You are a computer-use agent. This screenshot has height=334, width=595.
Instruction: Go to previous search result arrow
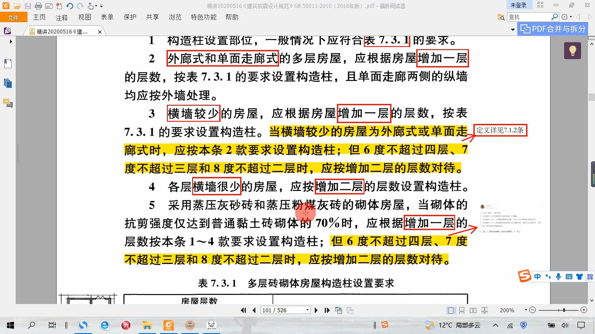578,17
